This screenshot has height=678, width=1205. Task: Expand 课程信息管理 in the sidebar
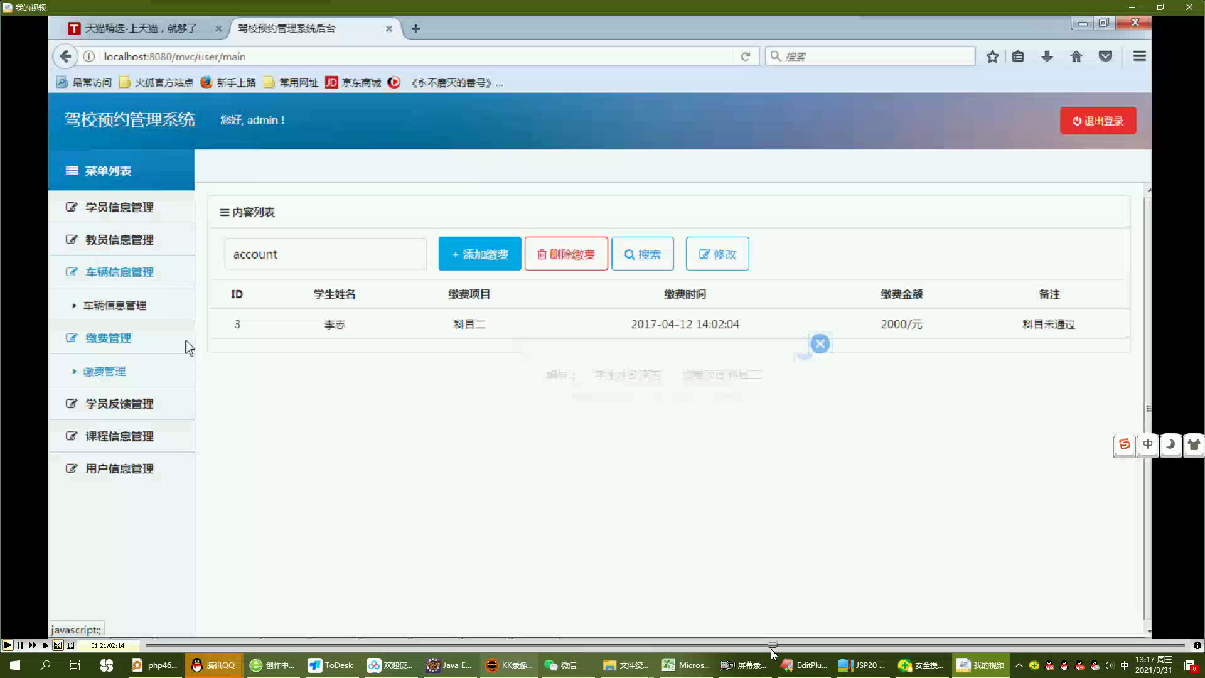click(121, 436)
